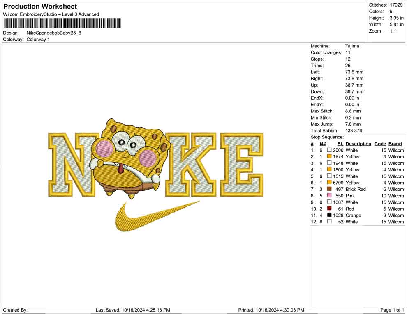This screenshot has width=407, height=314.
Task: Click the Code column header
Action: (x=380, y=144)
